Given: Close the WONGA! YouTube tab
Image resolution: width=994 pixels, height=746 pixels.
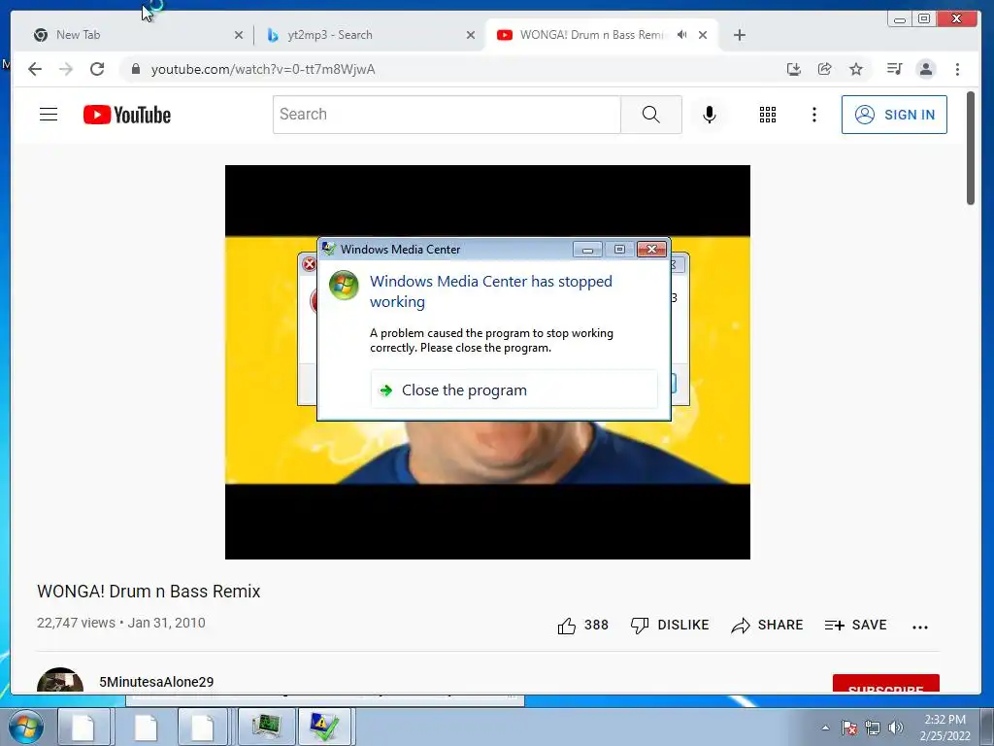Looking at the screenshot, I should tap(703, 36).
